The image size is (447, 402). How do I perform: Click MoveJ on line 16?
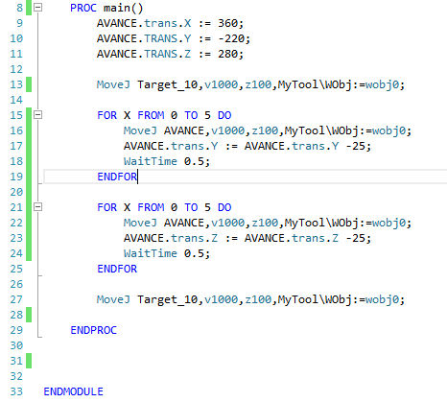[140, 130]
